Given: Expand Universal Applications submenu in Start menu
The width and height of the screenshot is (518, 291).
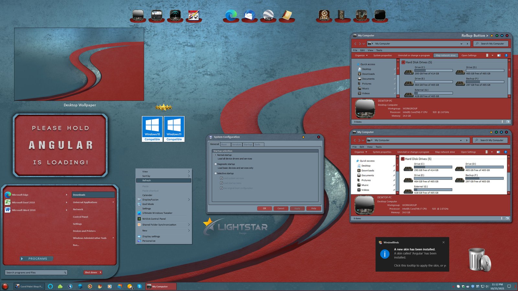Looking at the screenshot, I should click(113, 202).
